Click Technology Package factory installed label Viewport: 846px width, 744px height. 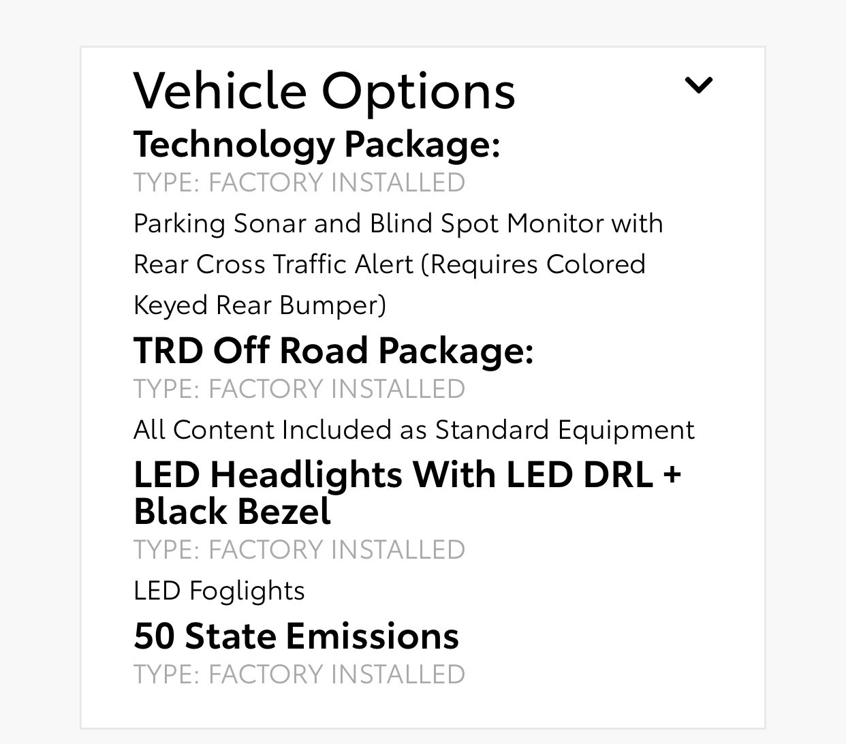[x=299, y=183]
